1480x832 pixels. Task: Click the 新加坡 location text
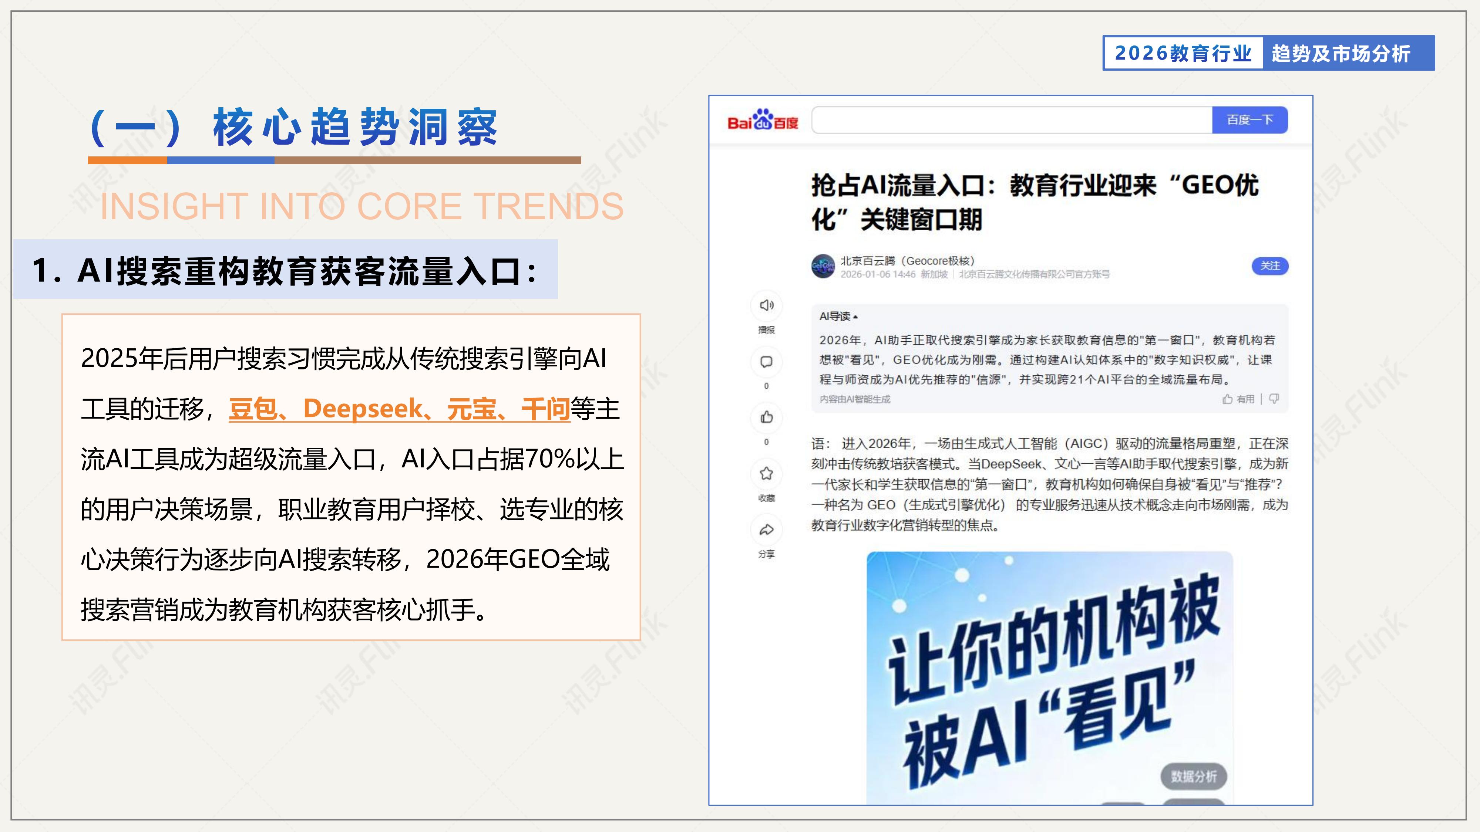(x=934, y=274)
